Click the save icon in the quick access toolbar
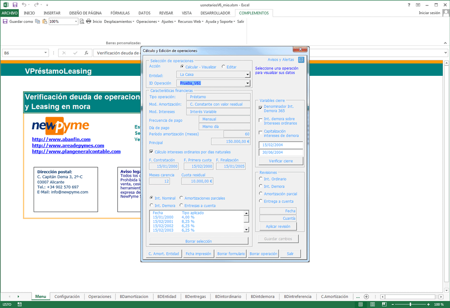The image size is (450, 308). [15, 5]
